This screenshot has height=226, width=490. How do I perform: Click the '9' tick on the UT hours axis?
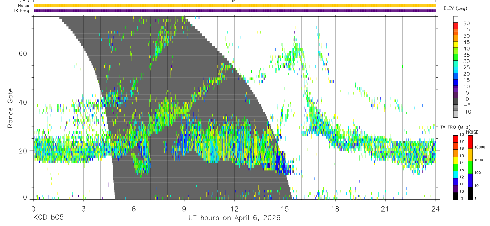(x=184, y=209)
